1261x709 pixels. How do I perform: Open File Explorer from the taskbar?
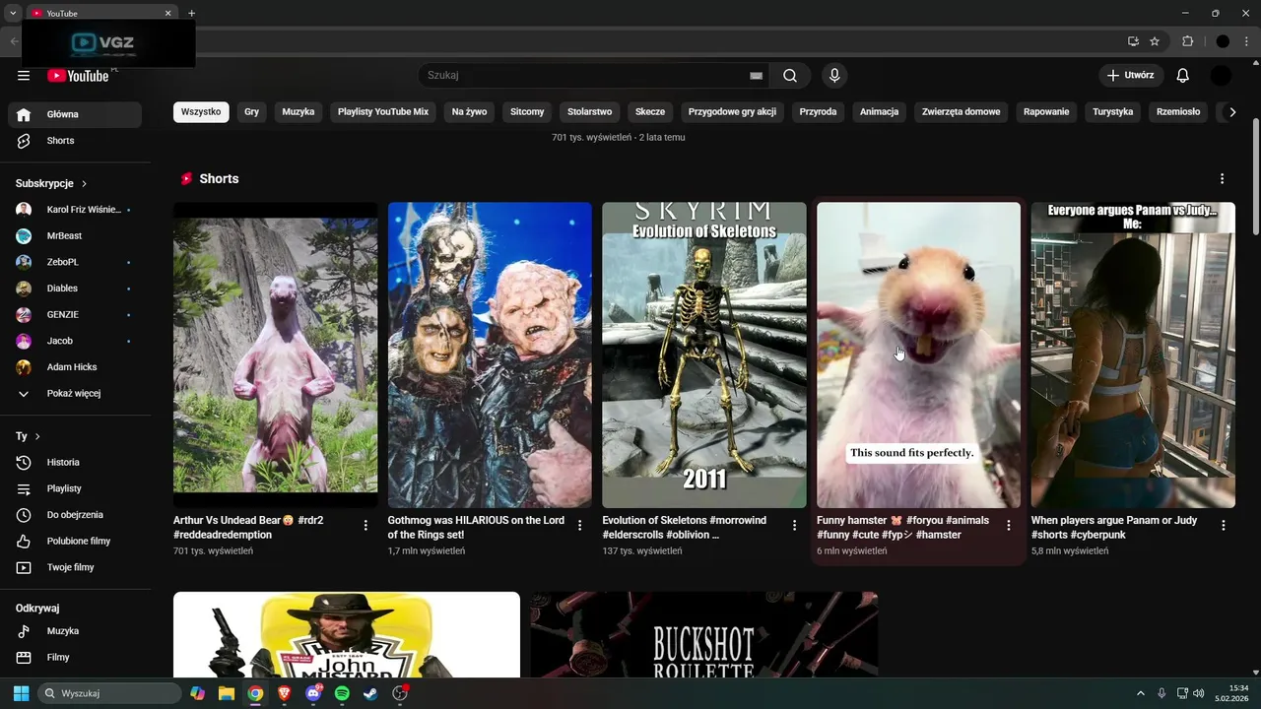point(227,693)
